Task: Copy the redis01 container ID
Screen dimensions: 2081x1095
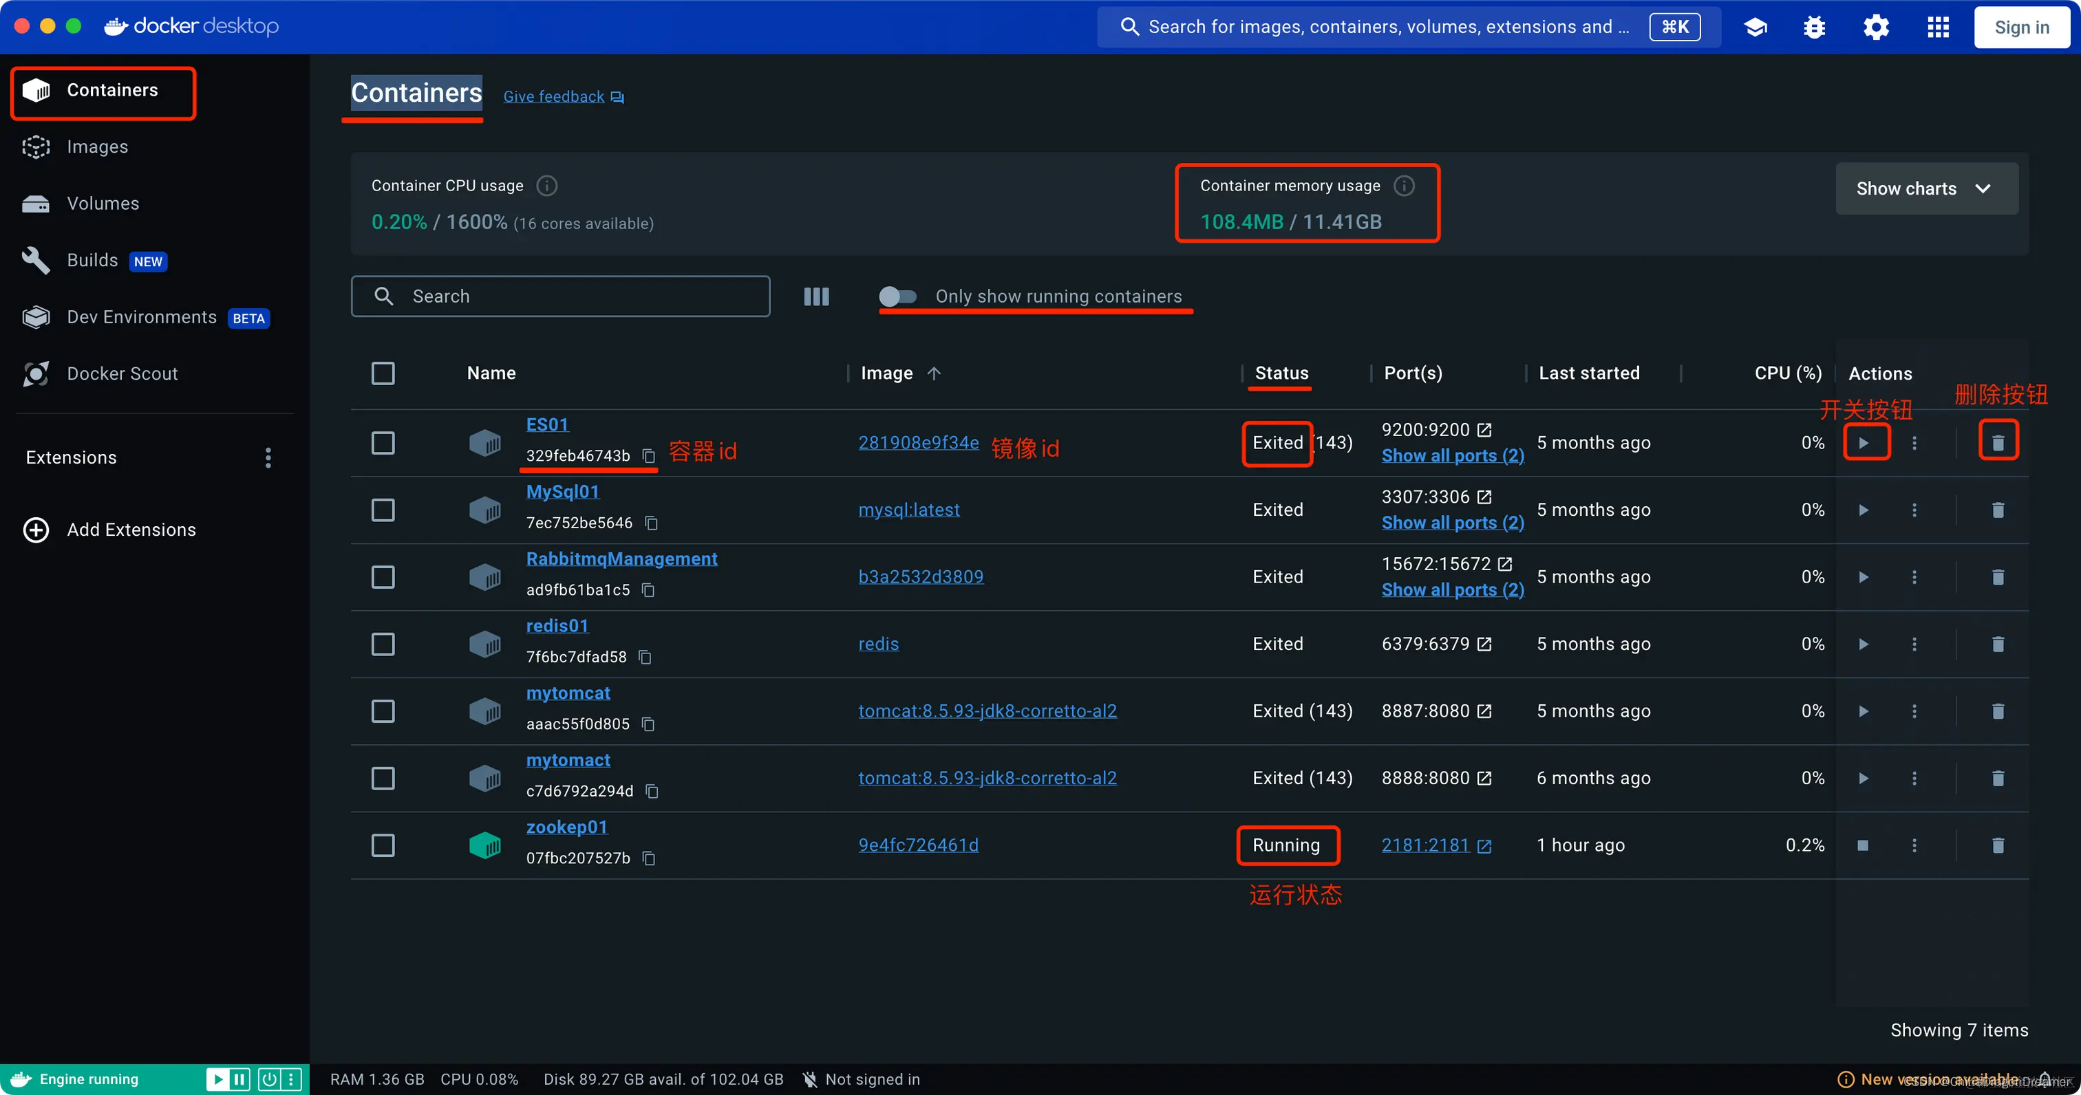Action: (x=645, y=658)
